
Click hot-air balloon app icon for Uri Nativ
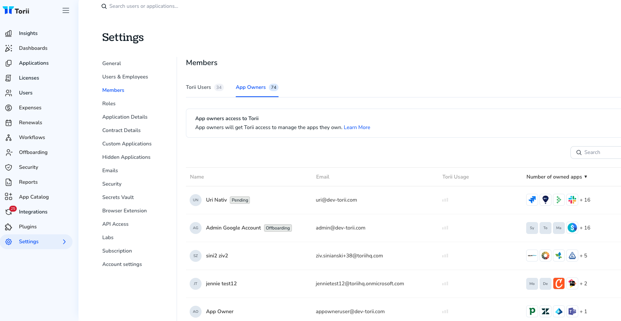(x=546, y=200)
